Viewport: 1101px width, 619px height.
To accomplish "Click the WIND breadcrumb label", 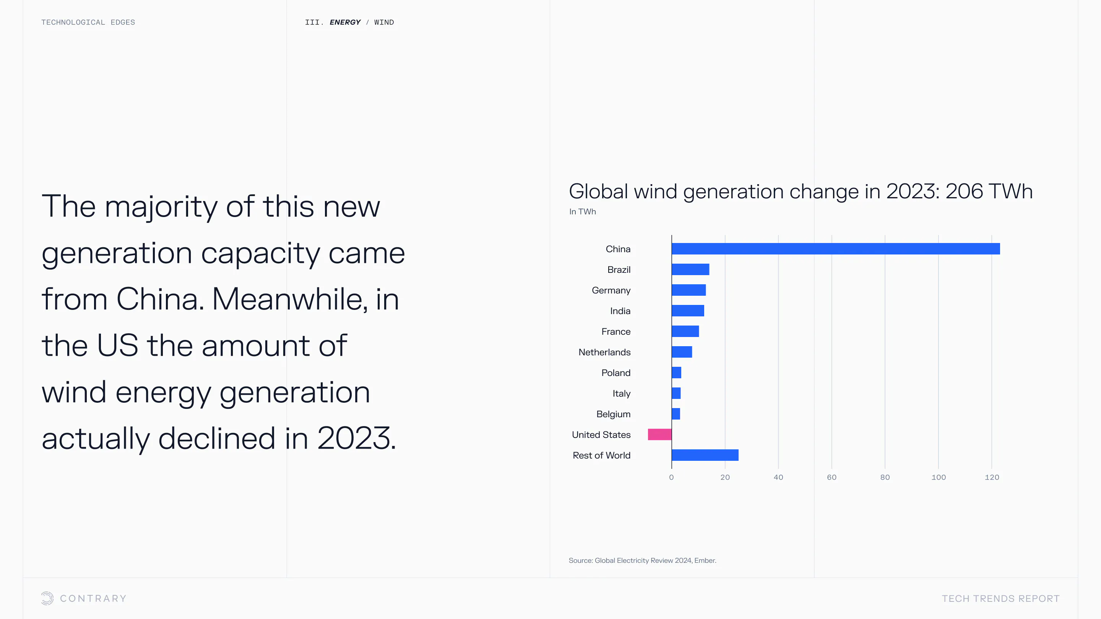I will 384,22.
